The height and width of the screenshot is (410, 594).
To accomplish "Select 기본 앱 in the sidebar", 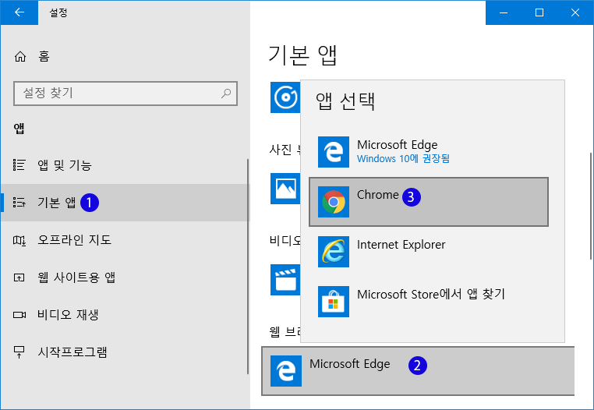I will 124,203.
